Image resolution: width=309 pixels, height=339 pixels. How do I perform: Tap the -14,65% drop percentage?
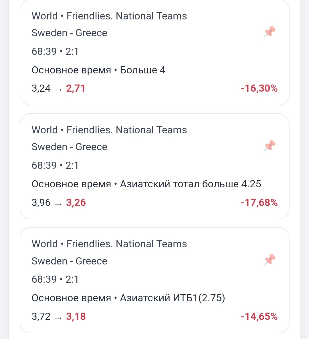(259, 316)
